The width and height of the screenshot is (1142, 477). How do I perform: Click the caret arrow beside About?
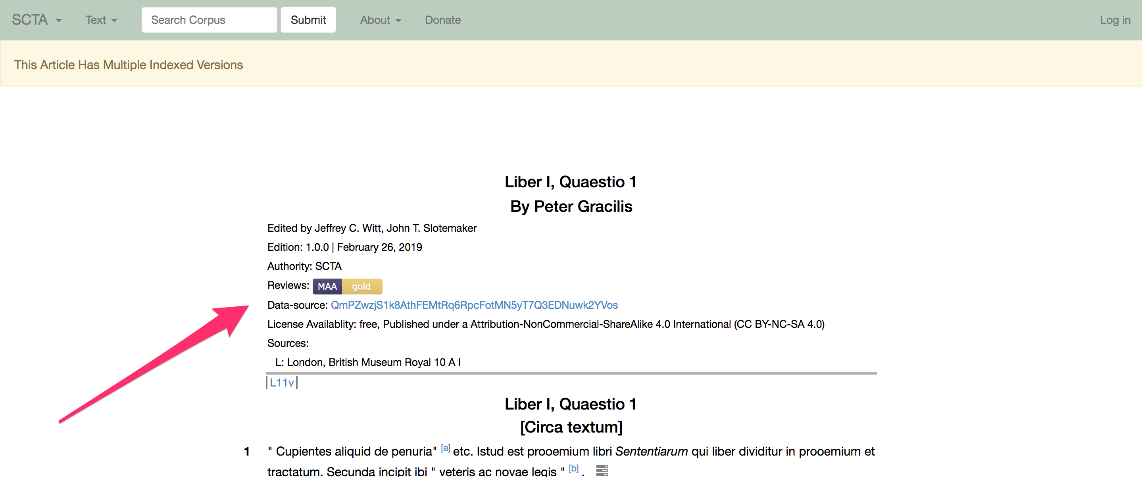(398, 21)
